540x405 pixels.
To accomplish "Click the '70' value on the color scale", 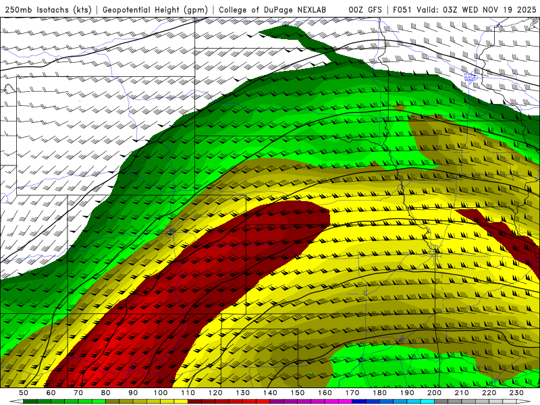I will (x=78, y=393).
